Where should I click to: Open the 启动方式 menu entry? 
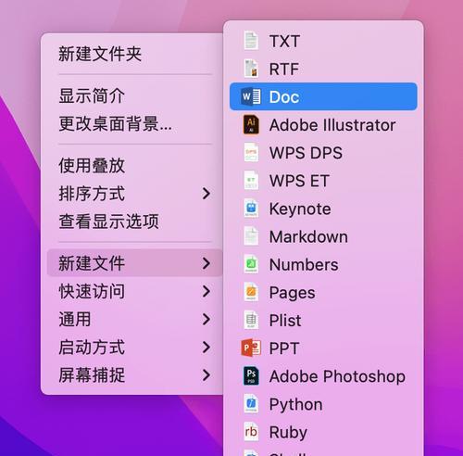click(x=131, y=348)
